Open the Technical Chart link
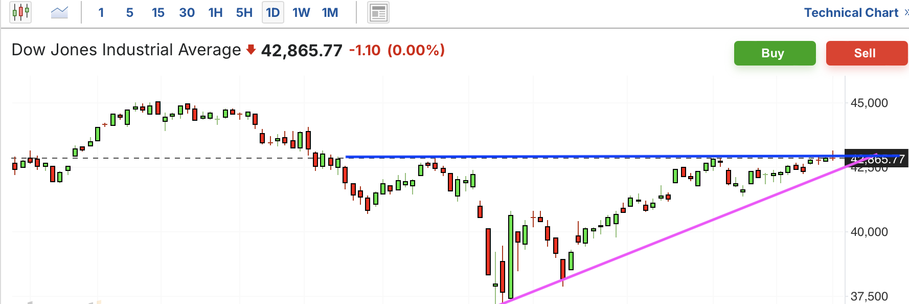 coord(851,12)
